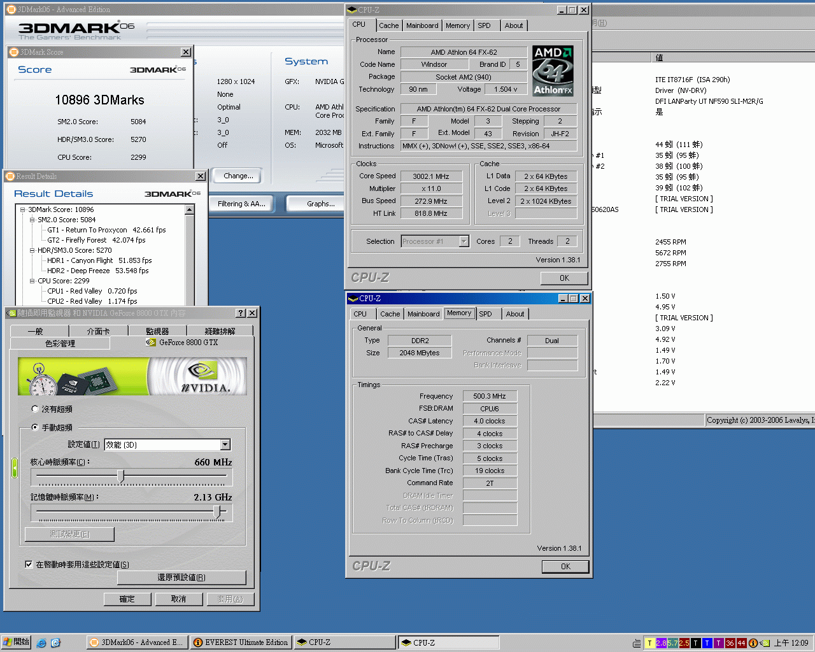Switch to Mainboard tab in upper CPU-Z window
The width and height of the screenshot is (815, 652).
[x=422, y=26]
